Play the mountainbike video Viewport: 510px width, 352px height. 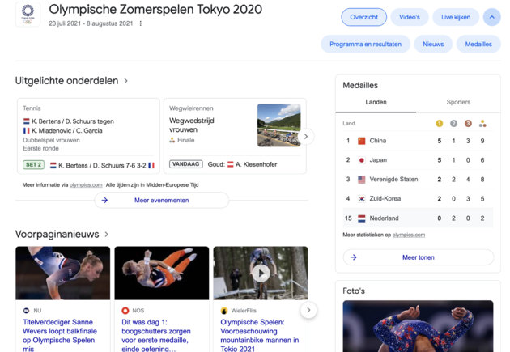(261, 274)
